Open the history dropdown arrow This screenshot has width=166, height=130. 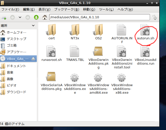click(x=20, y=17)
